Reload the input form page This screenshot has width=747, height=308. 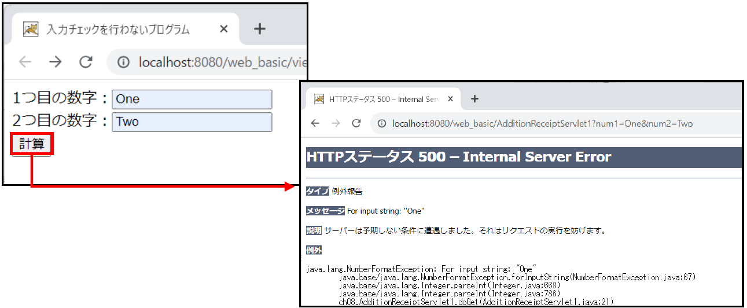pos(86,63)
